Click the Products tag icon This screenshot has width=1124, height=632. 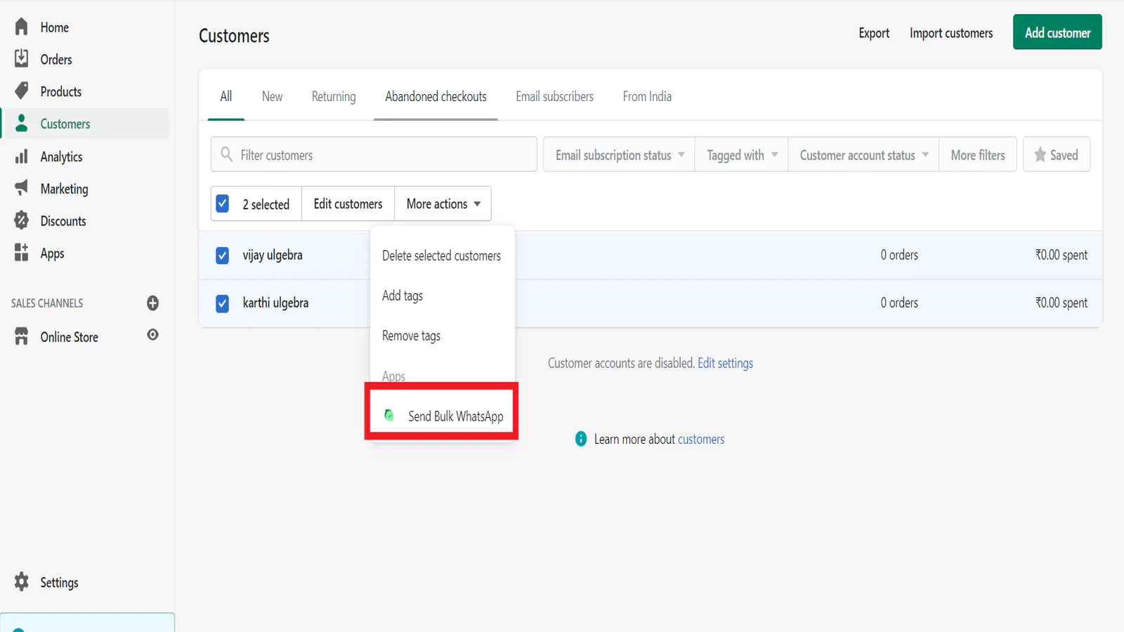pyautogui.click(x=22, y=91)
